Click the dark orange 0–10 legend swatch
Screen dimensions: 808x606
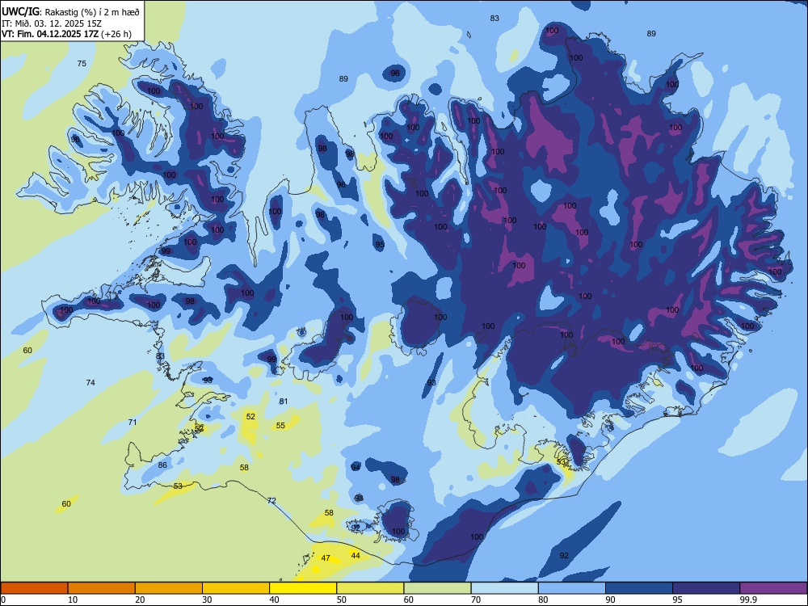click(x=34, y=588)
